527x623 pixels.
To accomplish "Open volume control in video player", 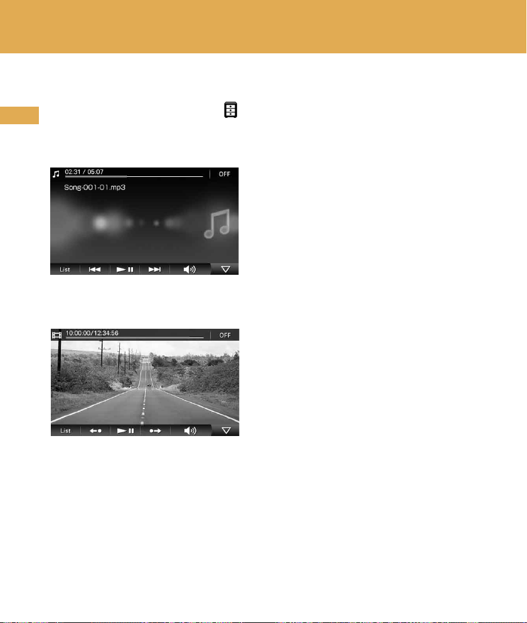I will (x=190, y=430).
